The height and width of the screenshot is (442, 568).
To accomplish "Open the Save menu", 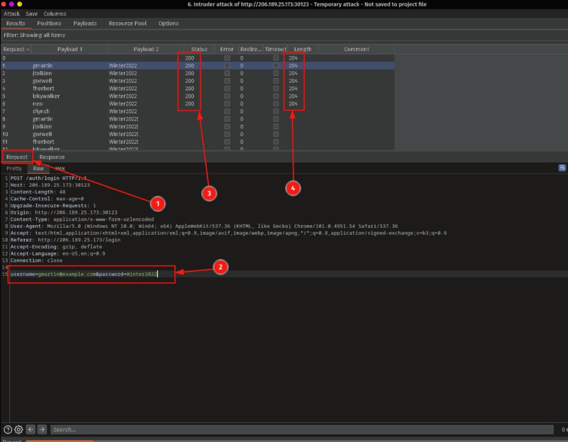I will click(32, 13).
